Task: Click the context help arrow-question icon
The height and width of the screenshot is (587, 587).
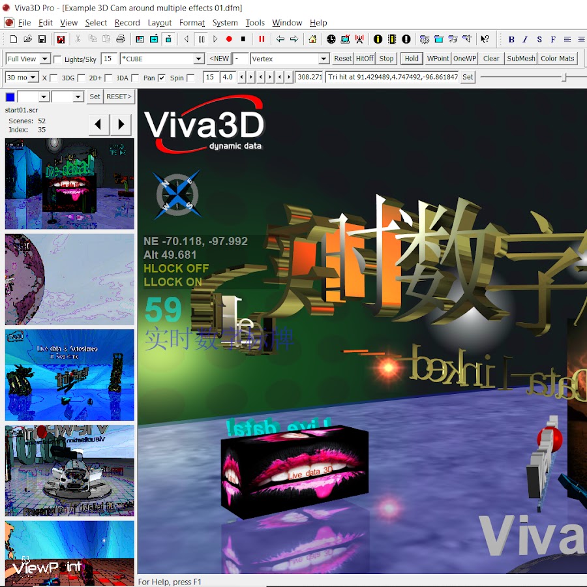Action: pyautogui.click(x=485, y=39)
